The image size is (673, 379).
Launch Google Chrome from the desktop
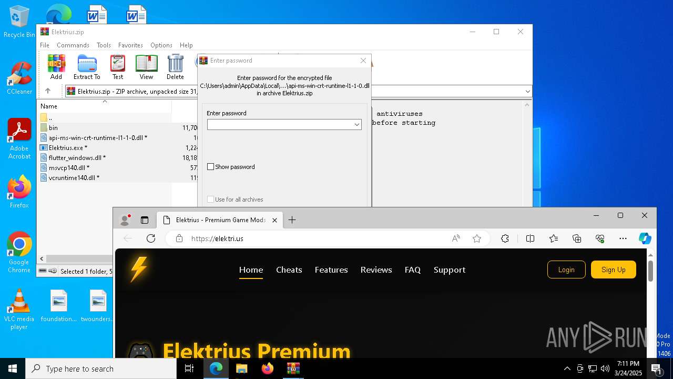click(x=19, y=253)
